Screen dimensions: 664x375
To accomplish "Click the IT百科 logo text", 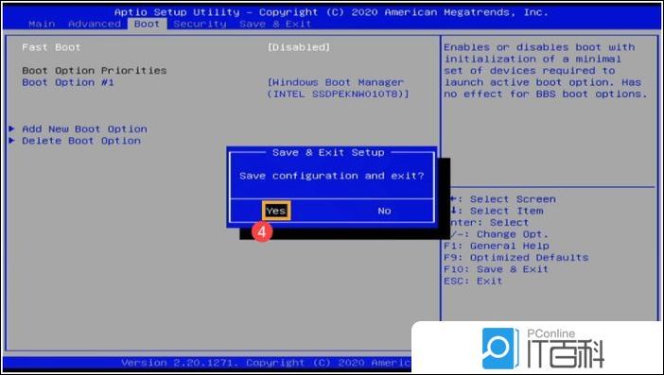I will [566, 353].
